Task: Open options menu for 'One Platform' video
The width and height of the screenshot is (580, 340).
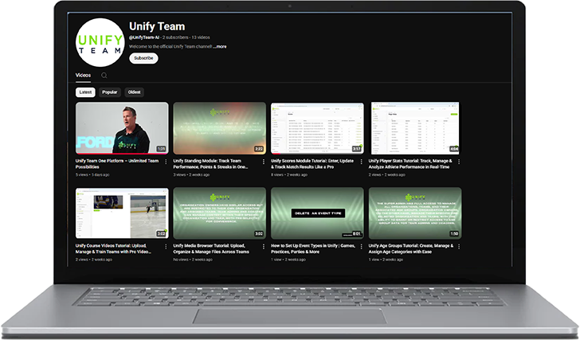Action: 166,162
